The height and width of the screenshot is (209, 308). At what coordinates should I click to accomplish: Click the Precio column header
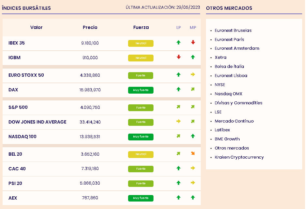(90, 27)
